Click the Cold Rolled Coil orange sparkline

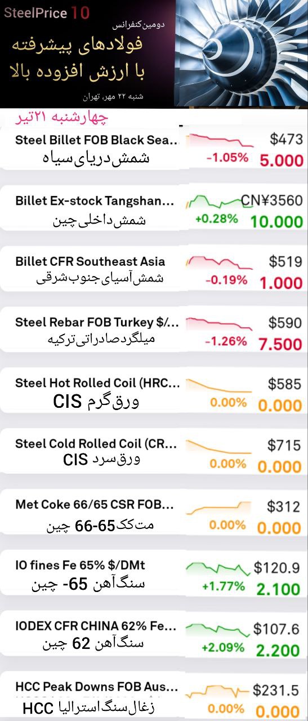pyautogui.click(x=220, y=446)
